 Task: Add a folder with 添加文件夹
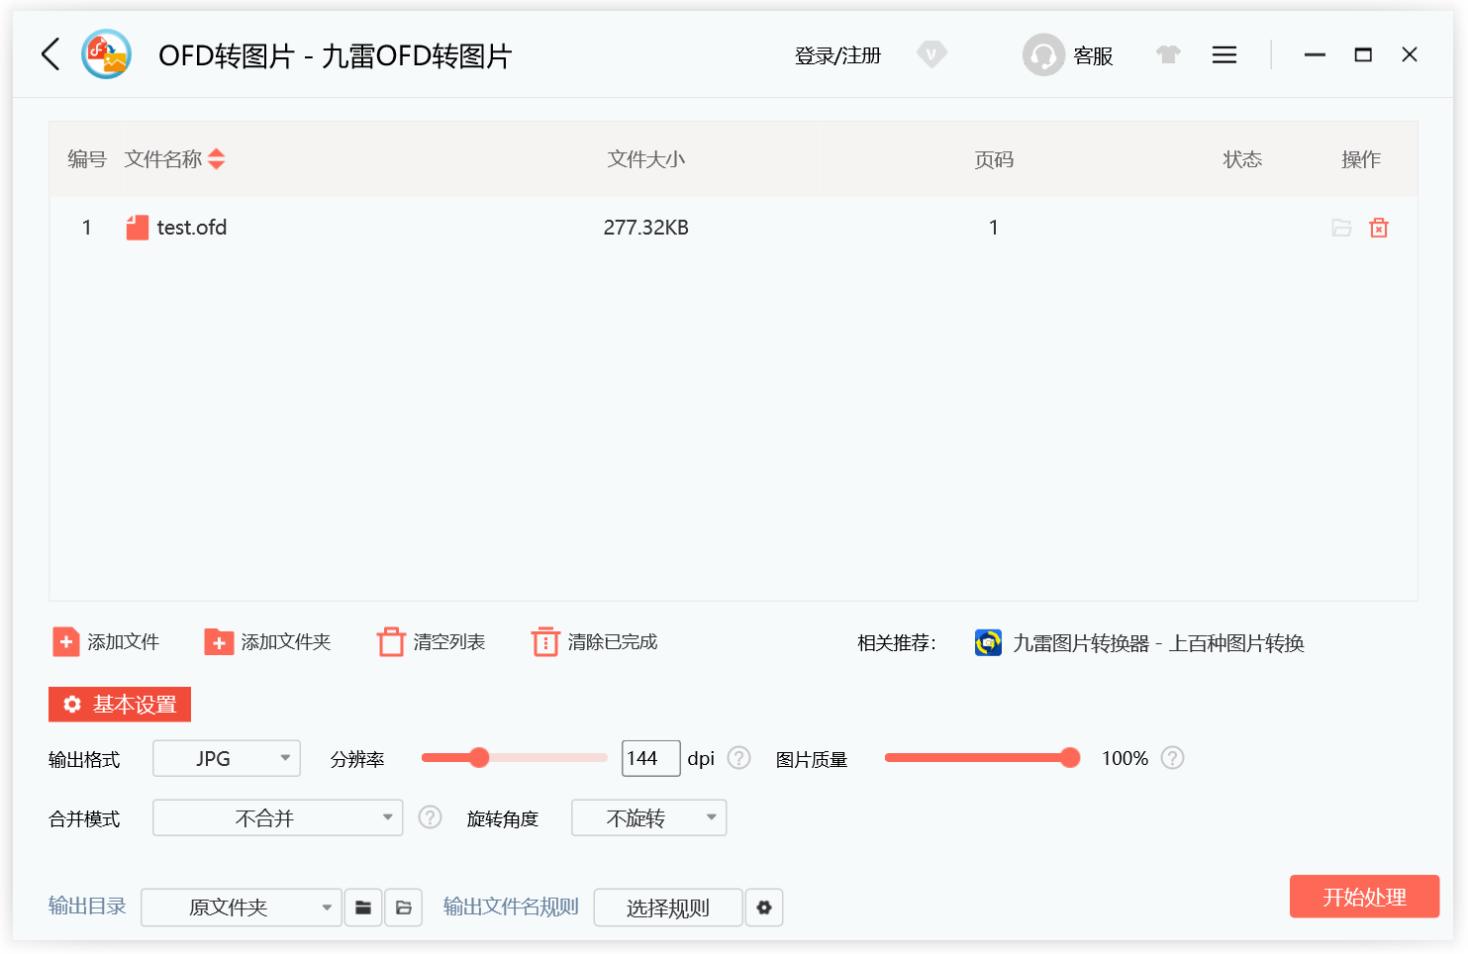click(267, 642)
